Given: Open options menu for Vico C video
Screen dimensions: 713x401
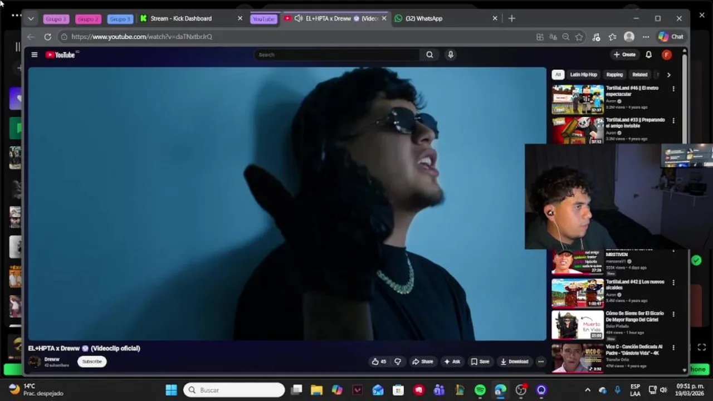Looking at the screenshot, I should [673, 347].
